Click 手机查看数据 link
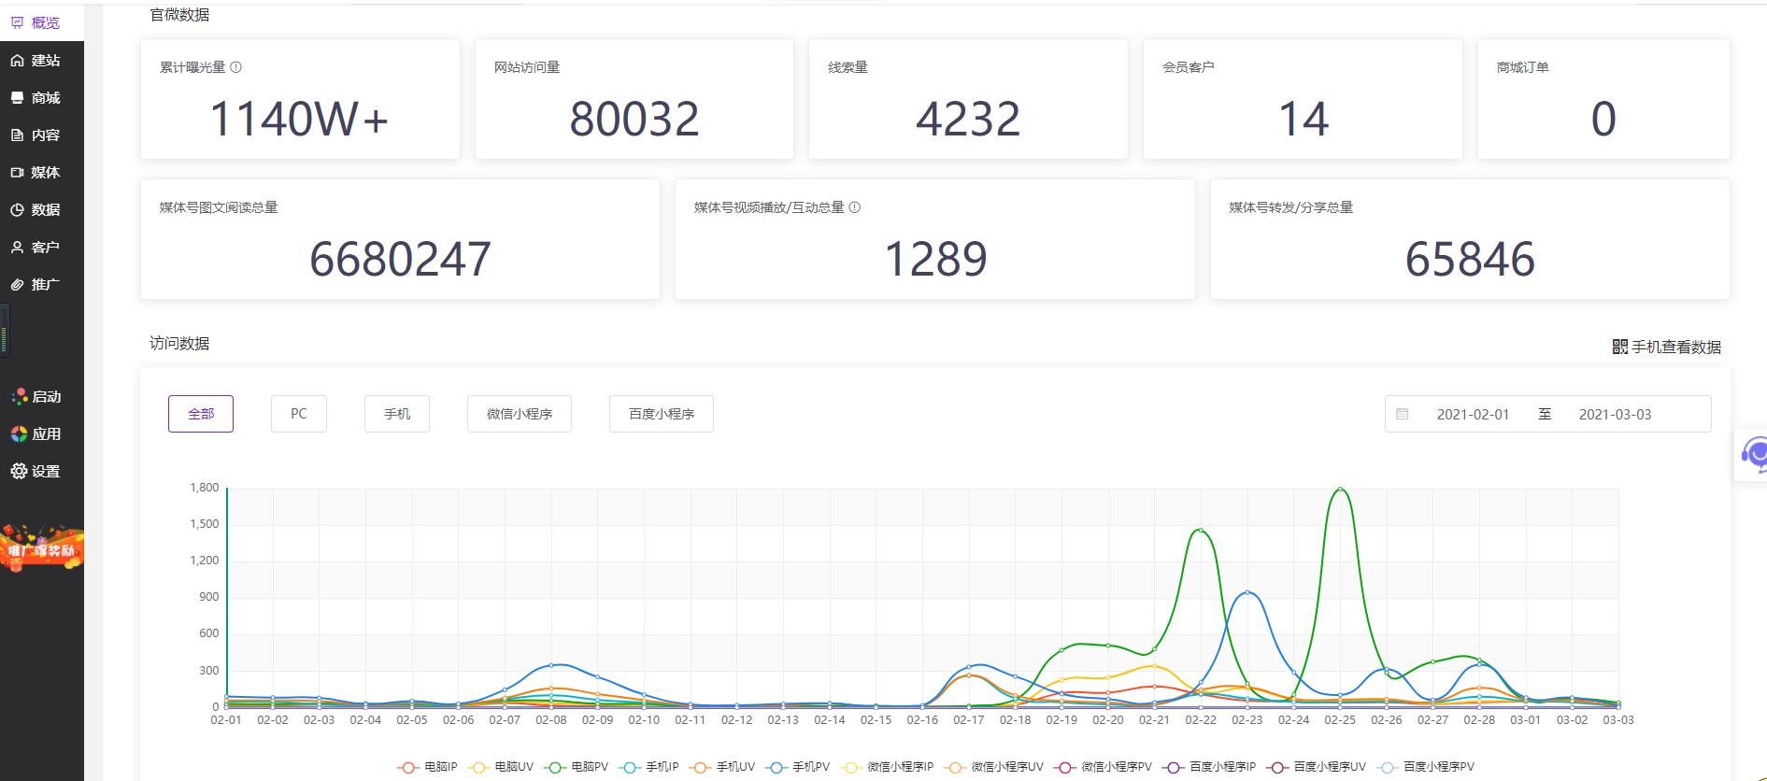Viewport: 1767px width, 781px height. click(x=1667, y=348)
